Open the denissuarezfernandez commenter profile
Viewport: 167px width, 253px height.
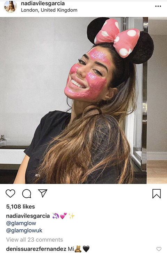(36, 249)
